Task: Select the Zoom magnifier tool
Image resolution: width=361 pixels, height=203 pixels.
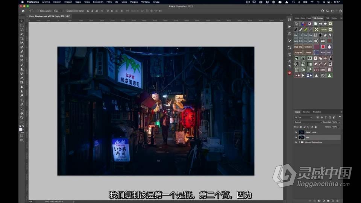Action: 21,117
